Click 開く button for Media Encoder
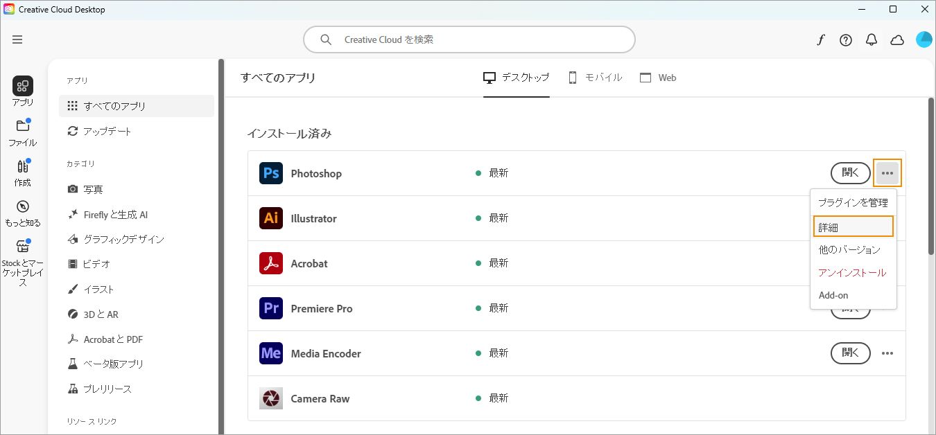The image size is (936, 435). pyautogui.click(x=851, y=353)
